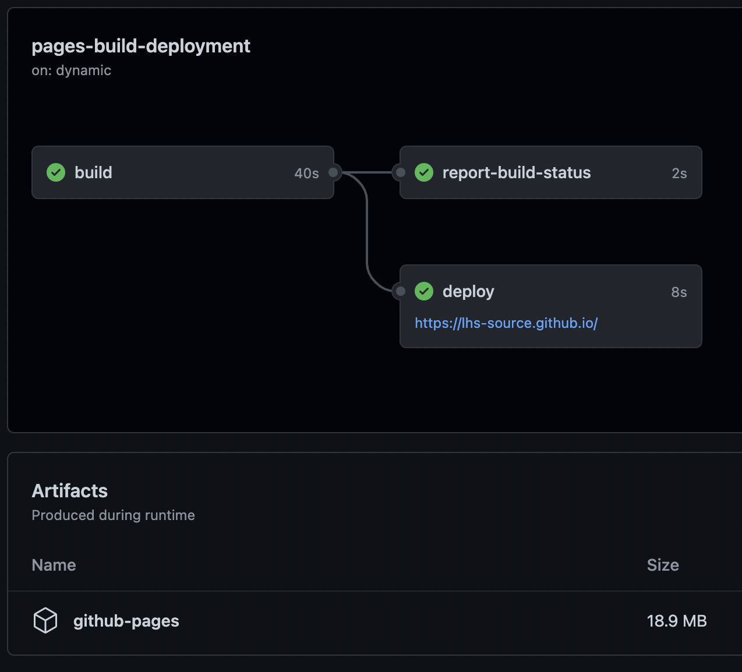
Task: Click the 18.9 MB artifact size
Action: coord(676,621)
